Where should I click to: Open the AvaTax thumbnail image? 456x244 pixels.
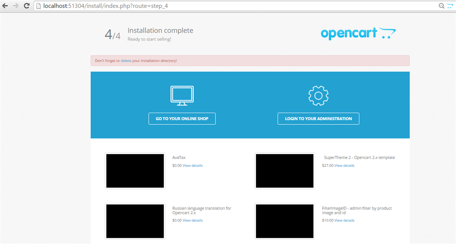(x=135, y=171)
